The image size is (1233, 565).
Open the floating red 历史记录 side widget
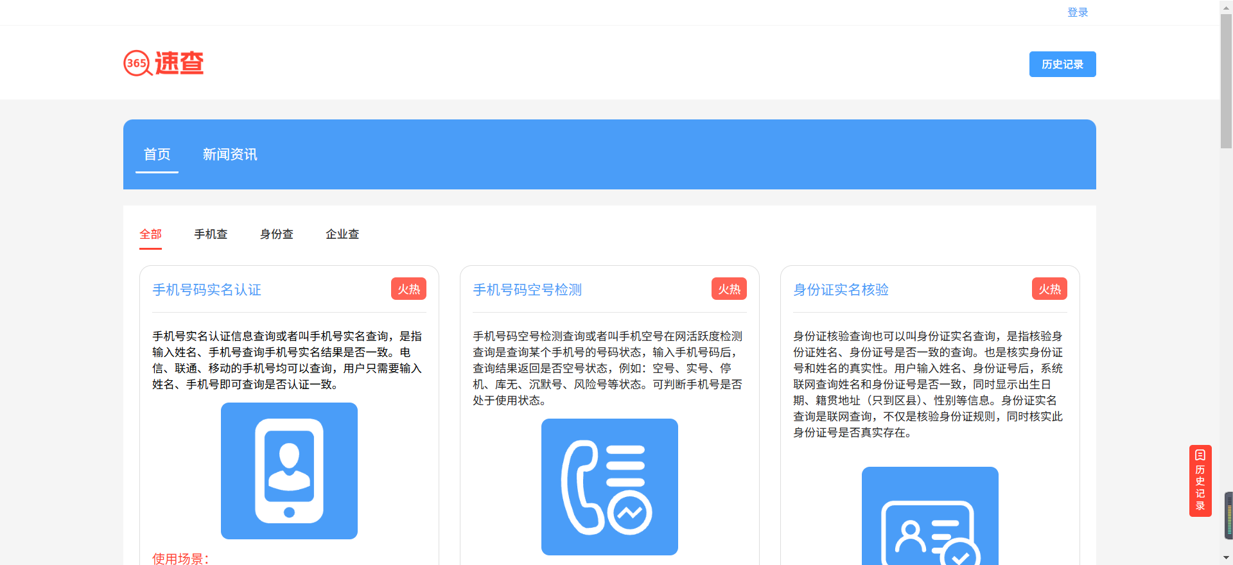1200,480
